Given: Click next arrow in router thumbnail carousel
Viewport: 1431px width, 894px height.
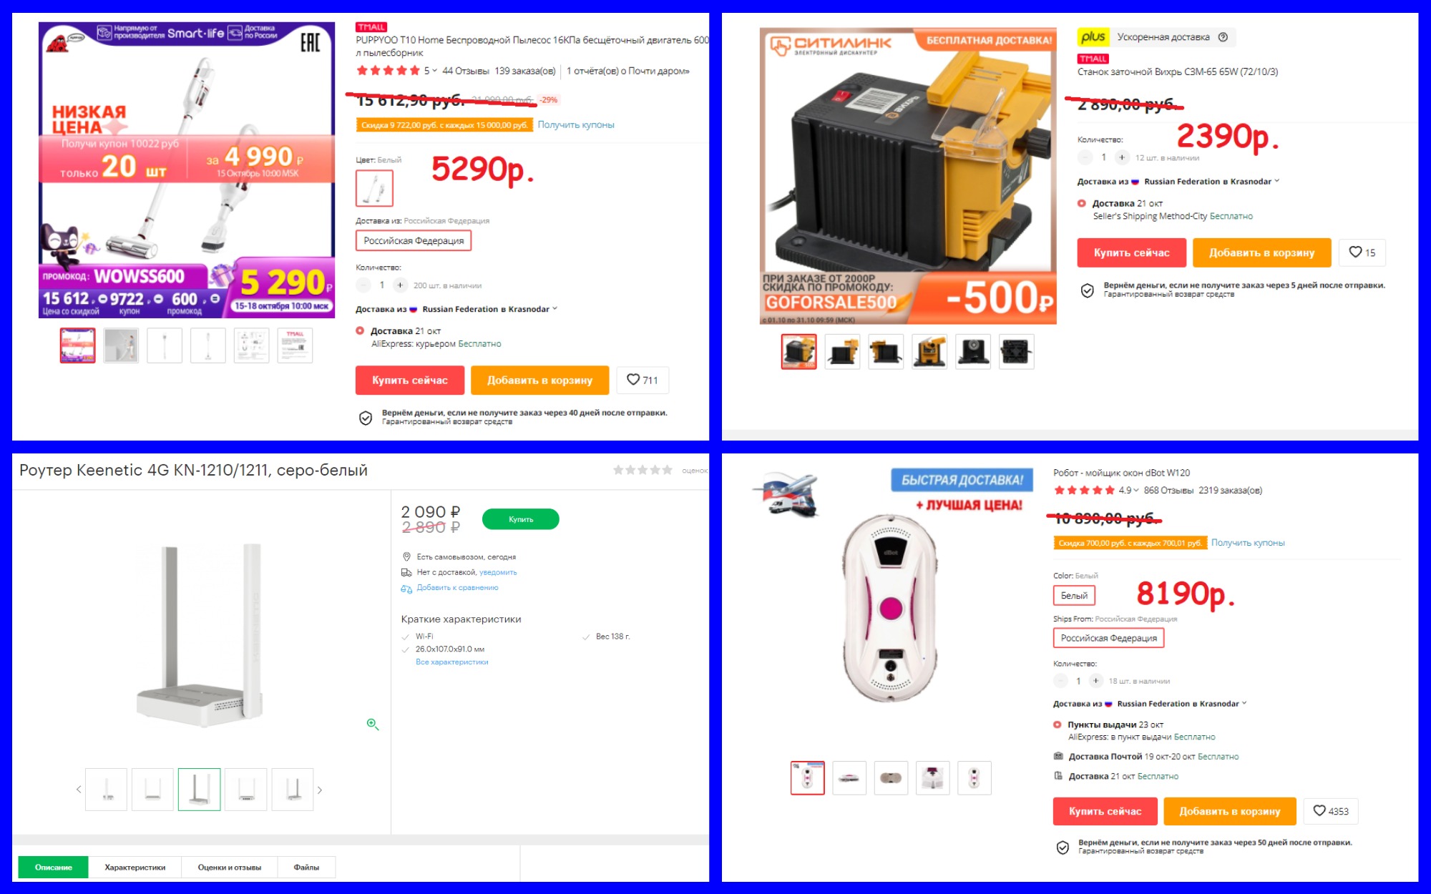Looking at the screenshot, I should [320, 790].
